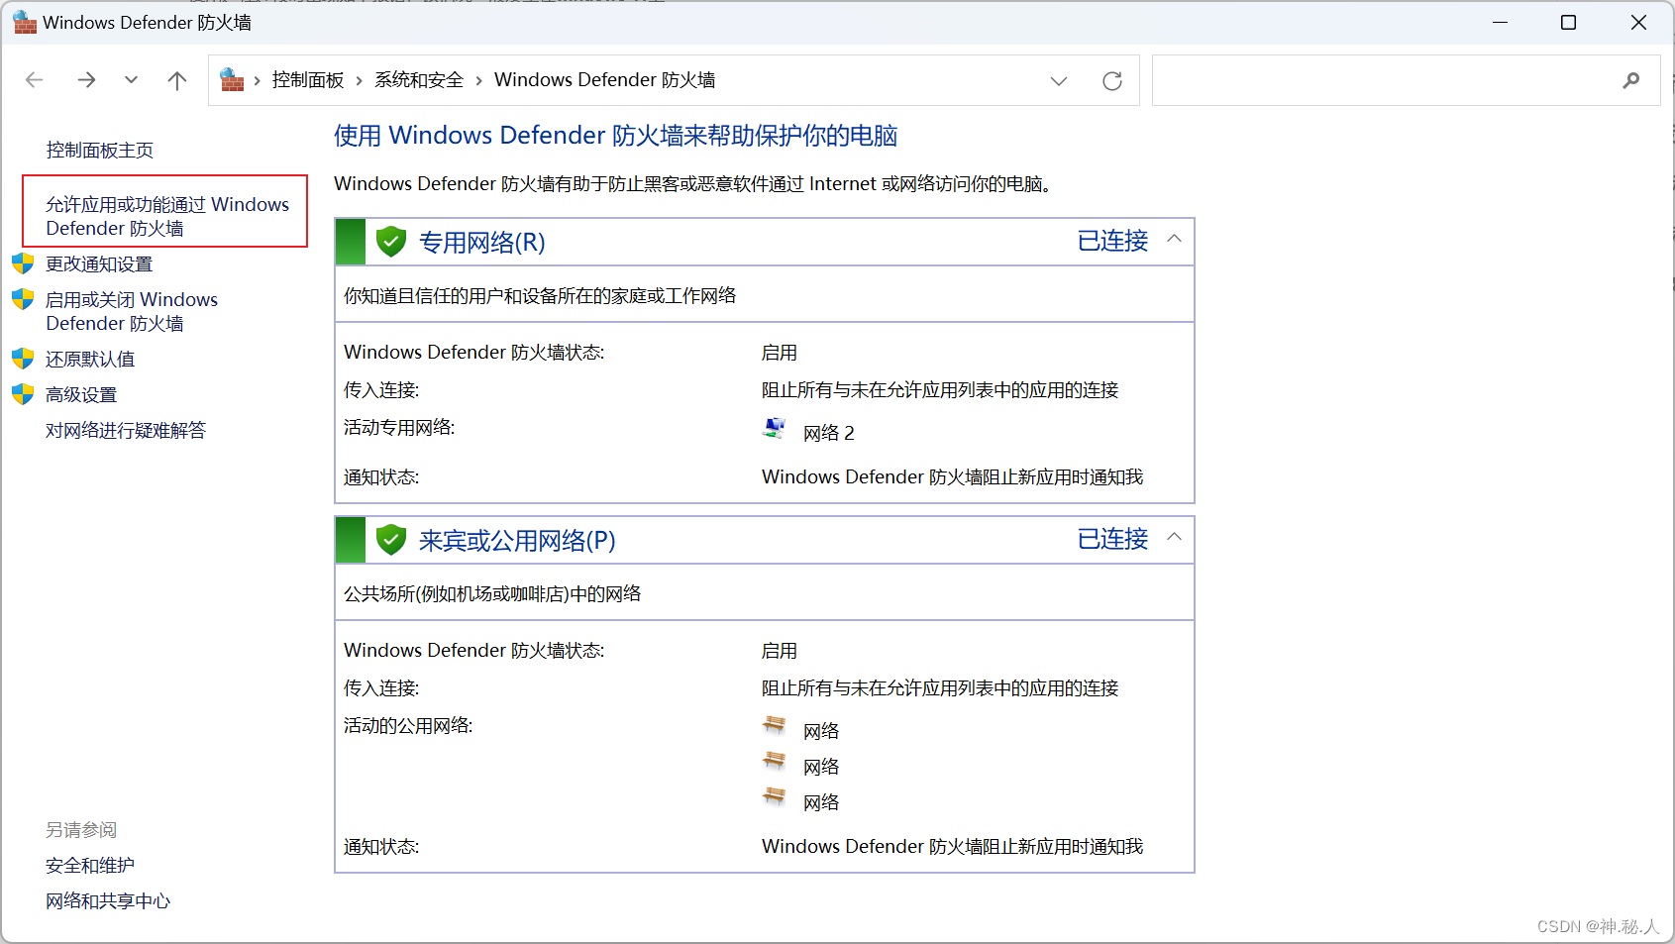Go up one level with up arrow
The image size is (1675, 944).
tap(177, 80)
